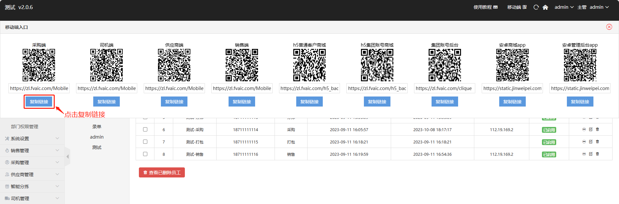619x204 pixels.
Task: Check the box for row 8 测试-销售
Action: point(145,154)
